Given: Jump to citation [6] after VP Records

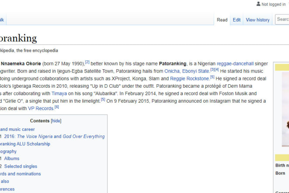Looking at the screenshot, I should [x=56, y=107].
